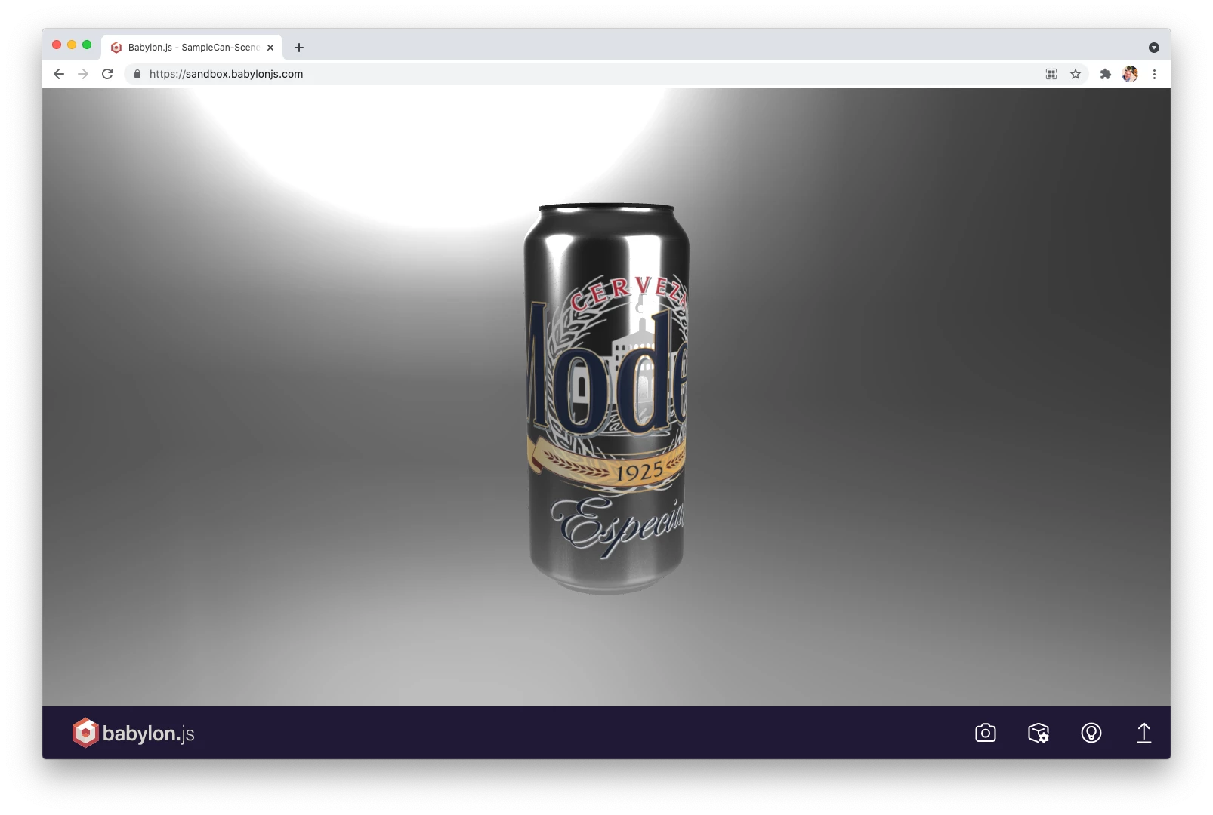Viewport: 1213px width, 815px height.
Task: Go back in the browser
Action: 59,74
